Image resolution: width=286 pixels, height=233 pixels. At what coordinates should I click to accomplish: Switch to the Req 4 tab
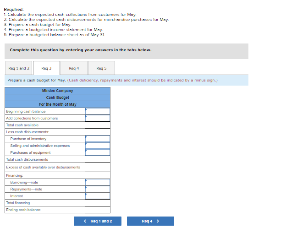pyautogui.click(x=74, y=68)
